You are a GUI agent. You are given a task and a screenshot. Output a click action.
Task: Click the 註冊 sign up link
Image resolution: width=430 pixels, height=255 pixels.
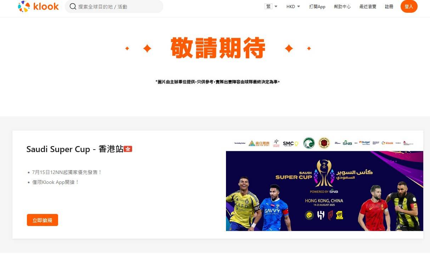click(389, 6)
